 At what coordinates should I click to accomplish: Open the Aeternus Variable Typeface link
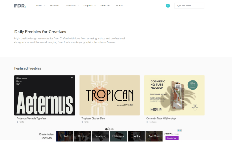(x=31, y=119)
